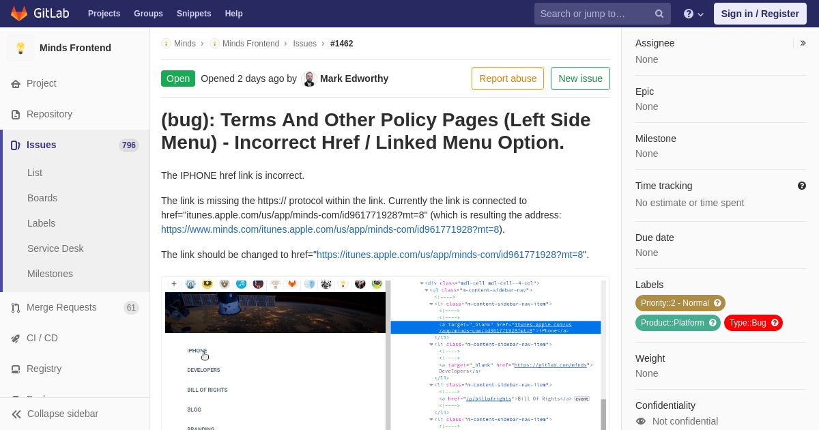The width and height of the screenshot is (819, 430).
Task: Click the CI / CD rocket icon
Action: (x=16, y=339)
